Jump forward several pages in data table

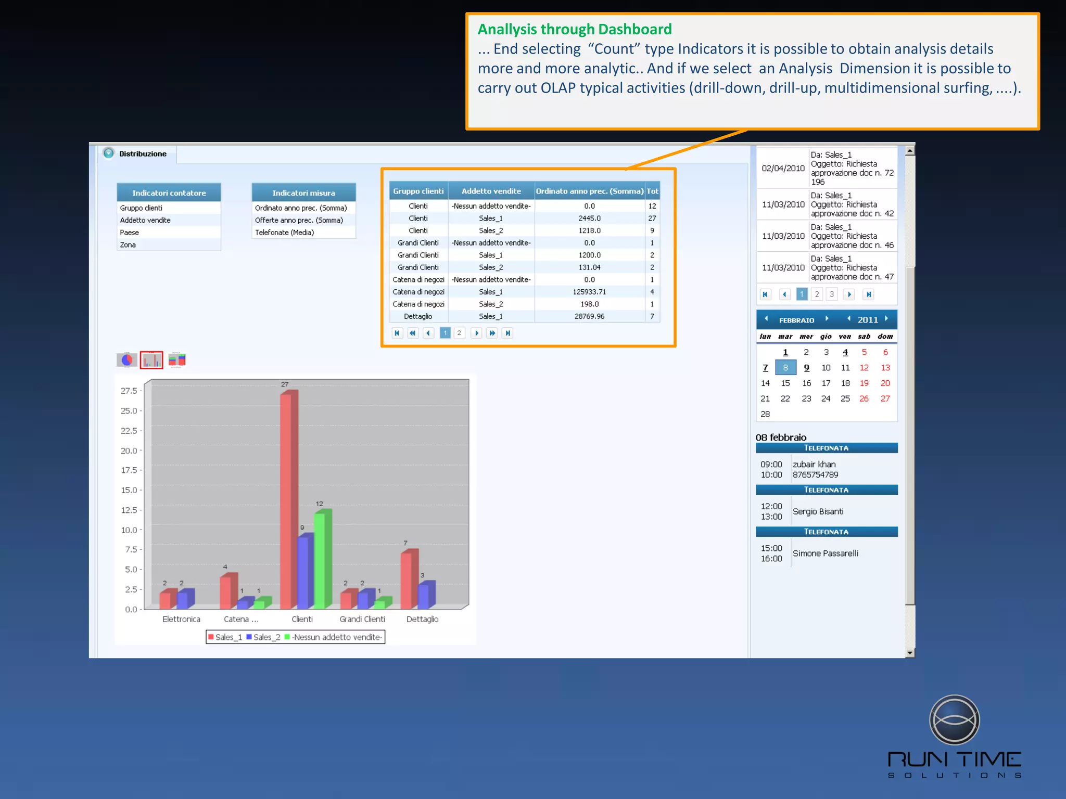492,333
